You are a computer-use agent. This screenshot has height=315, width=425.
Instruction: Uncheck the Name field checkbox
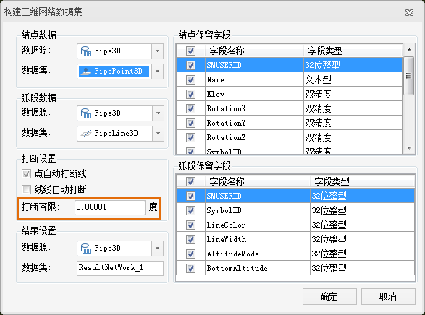[x=190, y=79]
